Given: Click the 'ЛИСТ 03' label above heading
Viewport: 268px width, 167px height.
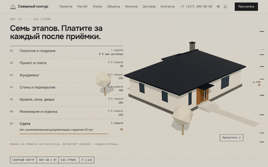Looking at the screenshot, I should (16, 19).
